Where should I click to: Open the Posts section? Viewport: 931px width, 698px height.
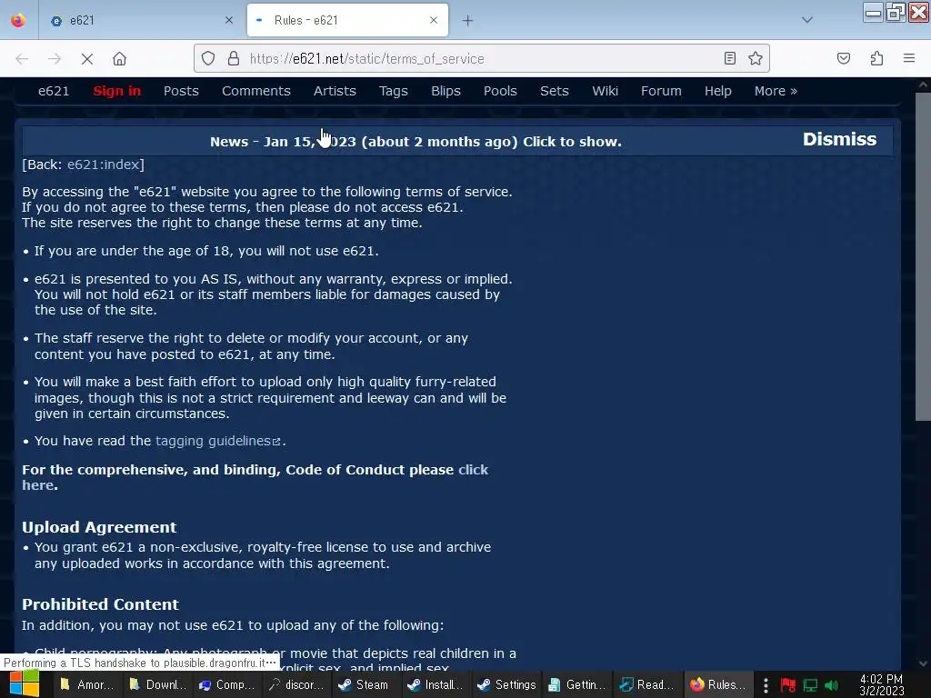pyautogui.click(x=181, y=91)
